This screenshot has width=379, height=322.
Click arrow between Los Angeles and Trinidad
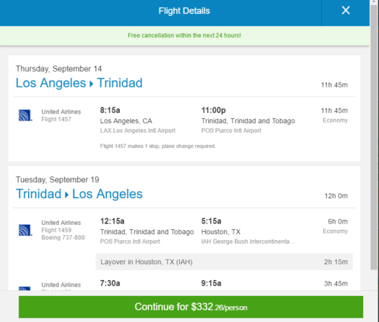tap(92, 84)
